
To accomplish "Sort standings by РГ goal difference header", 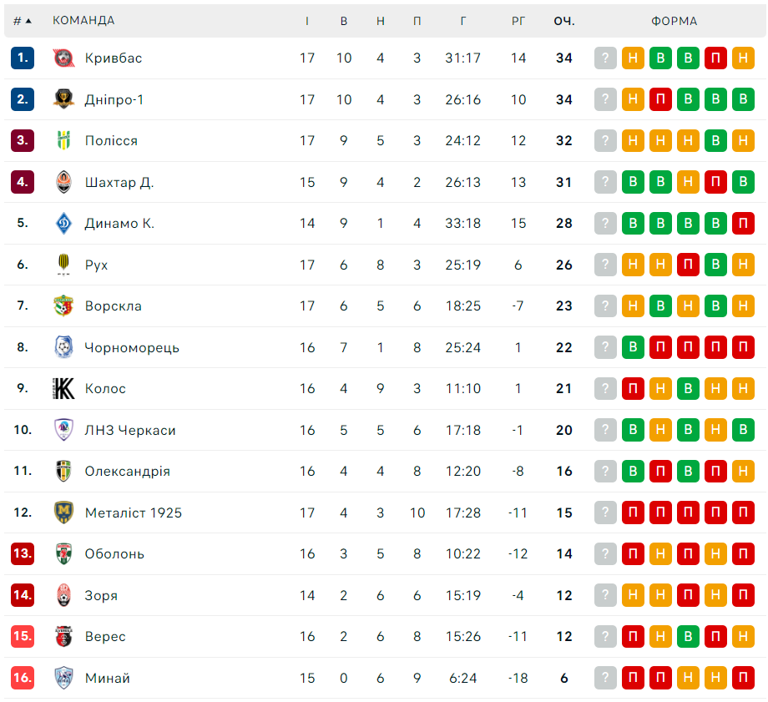I will [x=518, y=21].
